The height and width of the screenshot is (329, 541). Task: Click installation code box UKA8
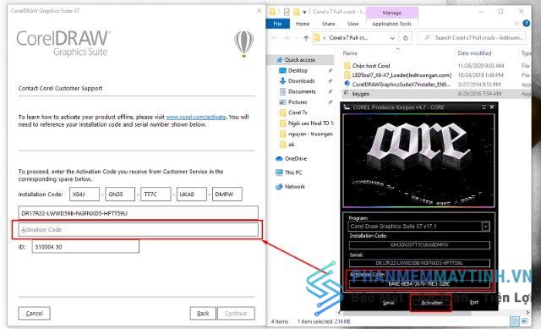192,194
